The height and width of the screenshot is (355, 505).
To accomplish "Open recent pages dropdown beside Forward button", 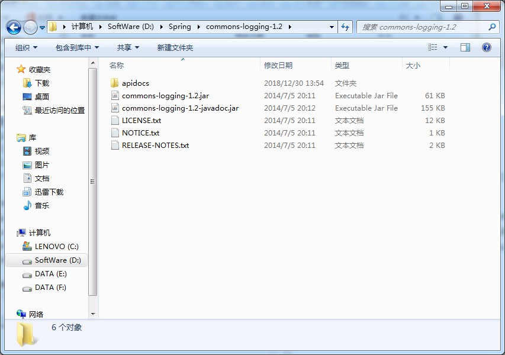I will pyautogui.click(x=42, y=28).
